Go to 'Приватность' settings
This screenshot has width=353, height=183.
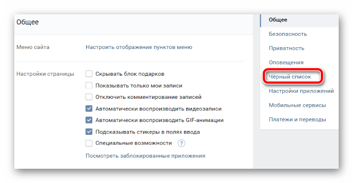[x=286, y=48]
